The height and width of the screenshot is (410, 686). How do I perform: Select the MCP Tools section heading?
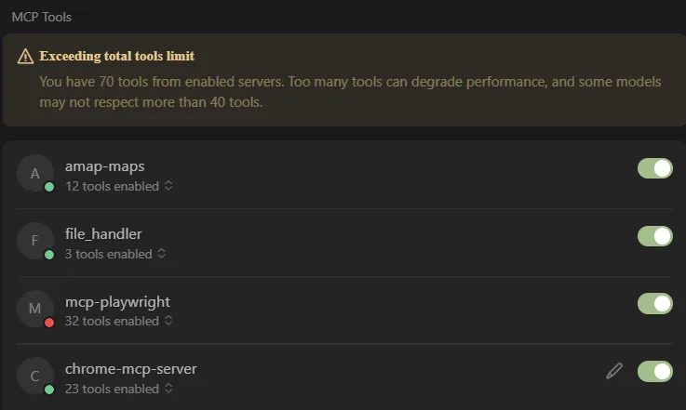pyautogui.click(x=42, y=17)
